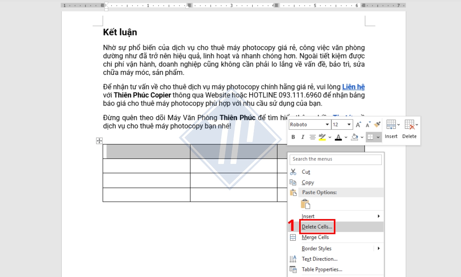Open the Liên hệ hyperlink
Screen dimensions: 461x277
coord(353,87)
